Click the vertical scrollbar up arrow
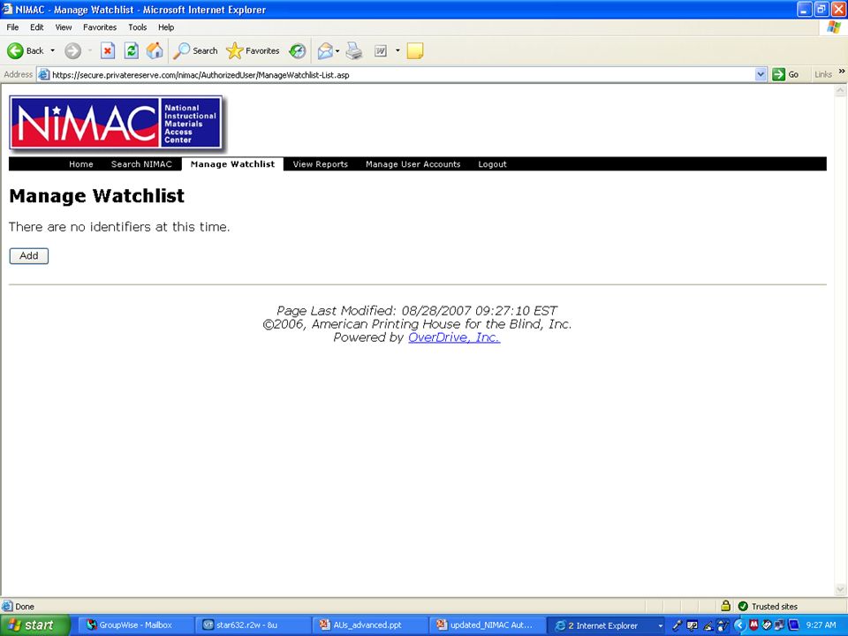The image size is (848, 636). click(840, 91)
